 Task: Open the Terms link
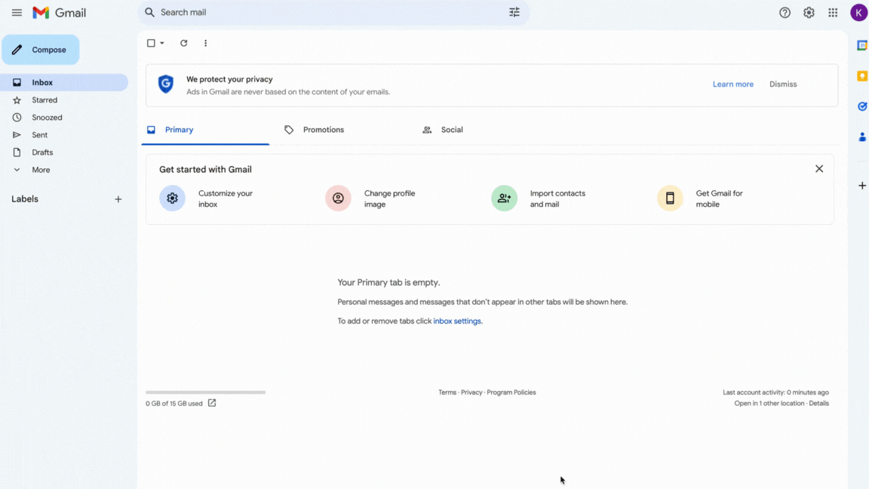447,392
